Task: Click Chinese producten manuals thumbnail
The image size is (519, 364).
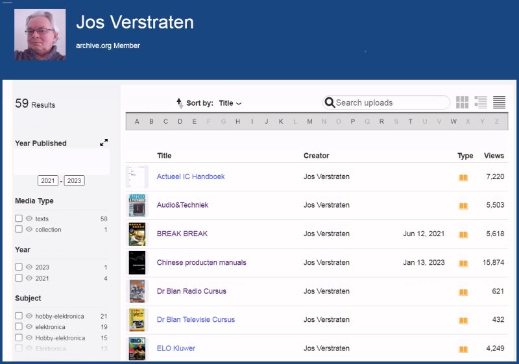Action: (x=137, y=263)
